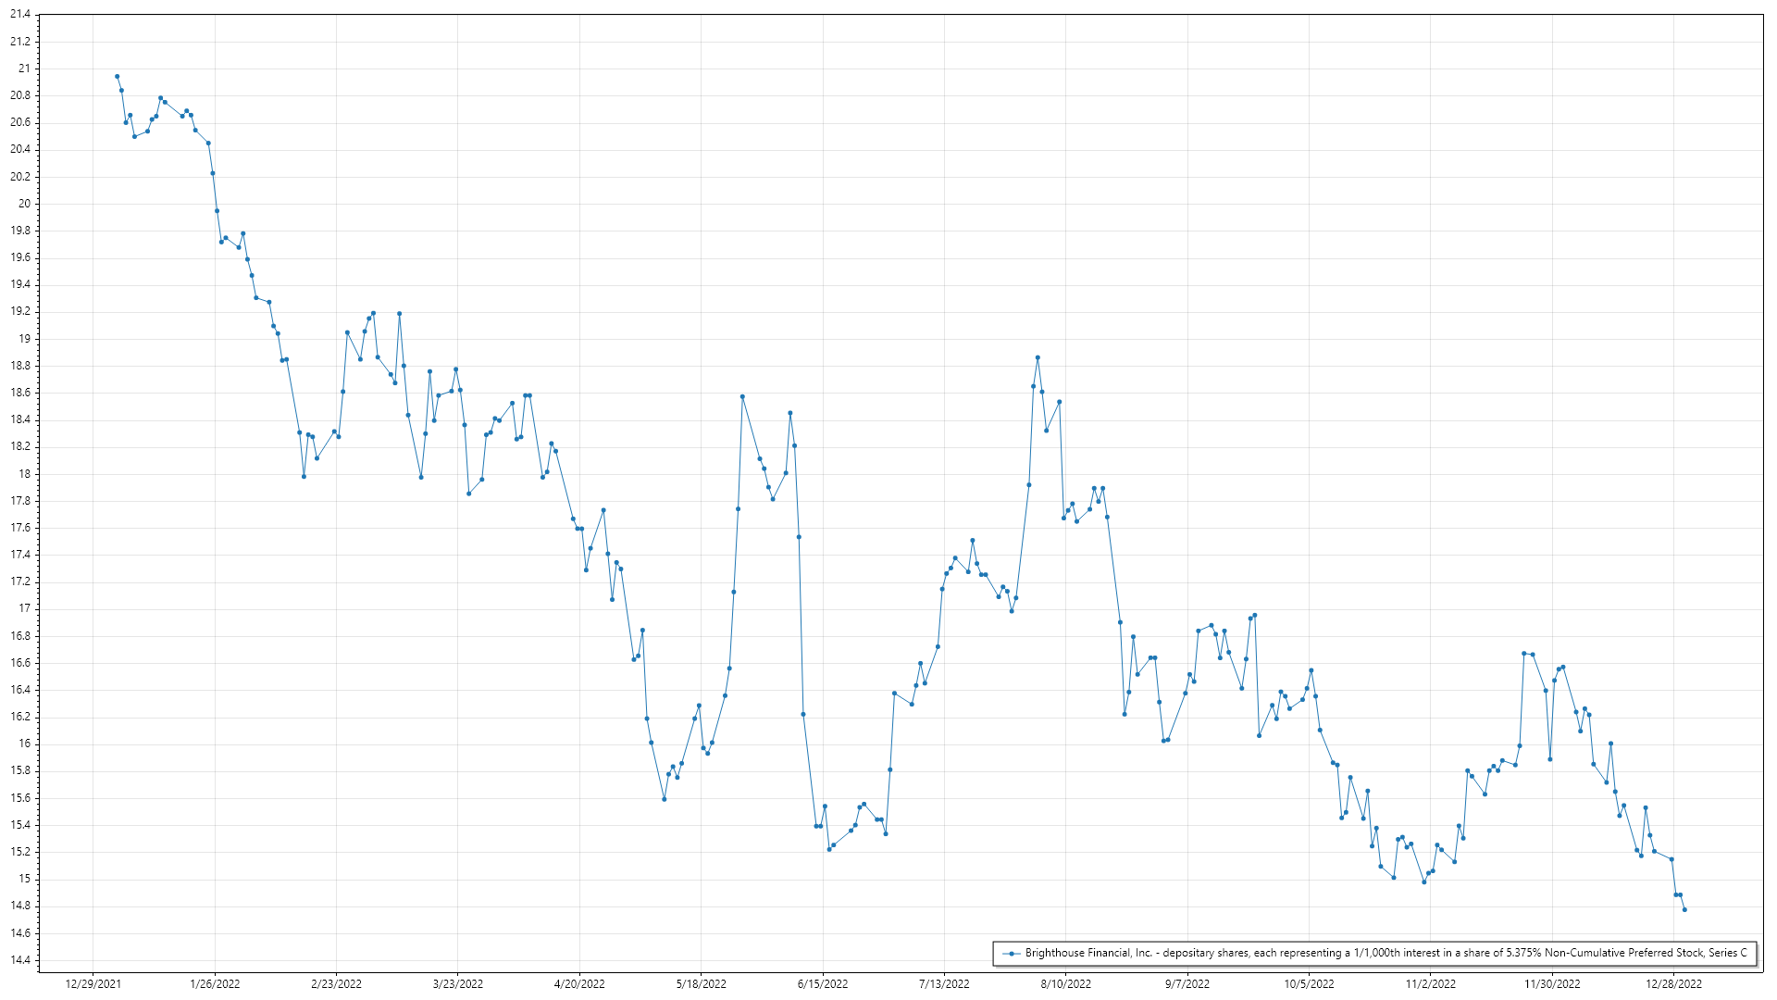This screenshot has height=1000, width=1777.
Task: Click the 12/29/2021 x-axis date label
Action: click(93, 983)
